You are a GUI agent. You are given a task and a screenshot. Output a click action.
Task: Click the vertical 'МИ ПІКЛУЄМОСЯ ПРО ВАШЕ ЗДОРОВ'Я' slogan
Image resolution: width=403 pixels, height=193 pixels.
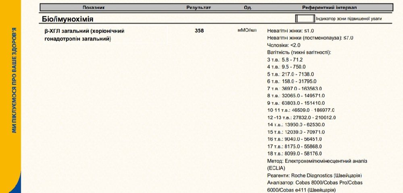click(x=15, y=80)
